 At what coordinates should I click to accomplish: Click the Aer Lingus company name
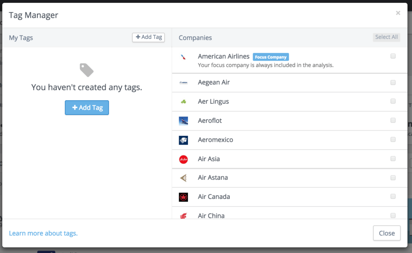click(213, 102)
